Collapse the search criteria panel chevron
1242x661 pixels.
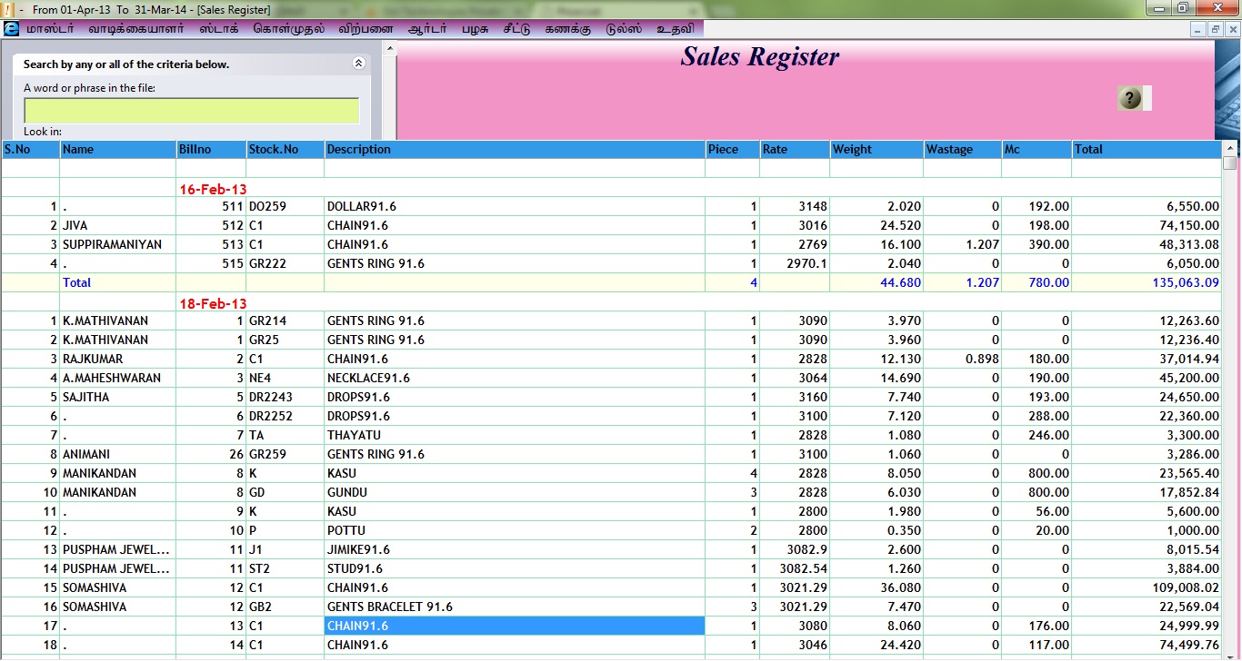tap(358, 64)
